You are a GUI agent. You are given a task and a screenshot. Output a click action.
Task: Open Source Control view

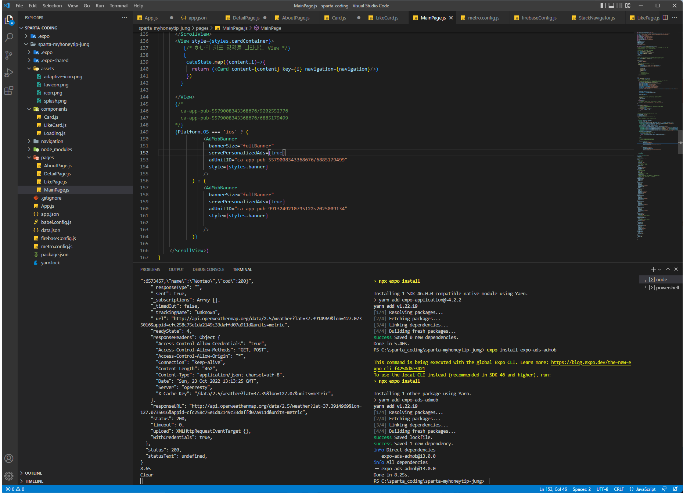9,55
